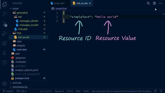Click line number 1 in gutter
The width and height of the screenshot is (165, 93).
coord(57,13)
